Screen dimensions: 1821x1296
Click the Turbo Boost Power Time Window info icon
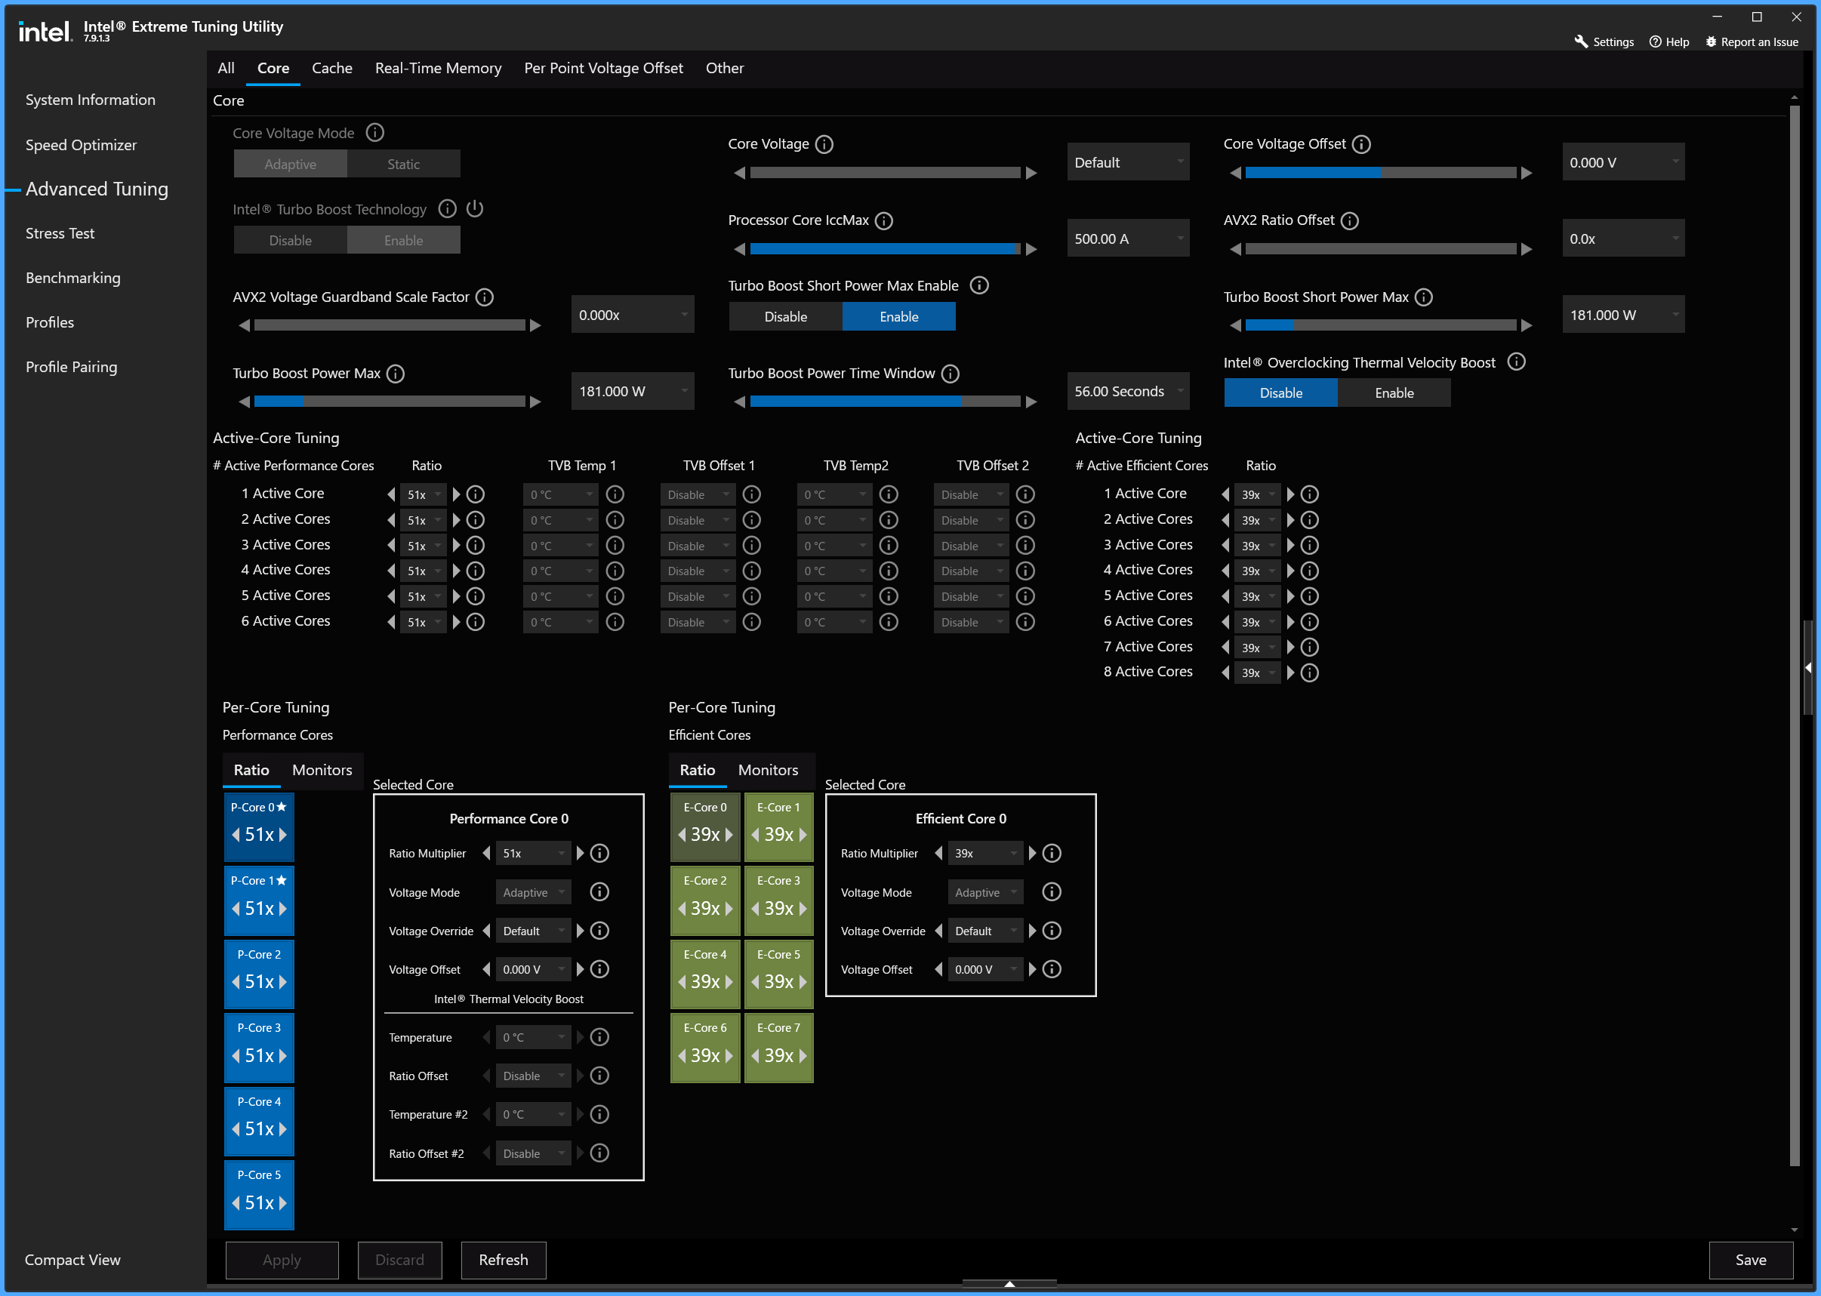click(x=951, y=374)
